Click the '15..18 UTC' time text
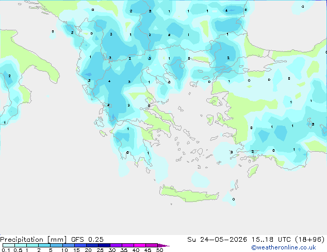327x252 pixels. pyautogui.click(x=271, y=239)
